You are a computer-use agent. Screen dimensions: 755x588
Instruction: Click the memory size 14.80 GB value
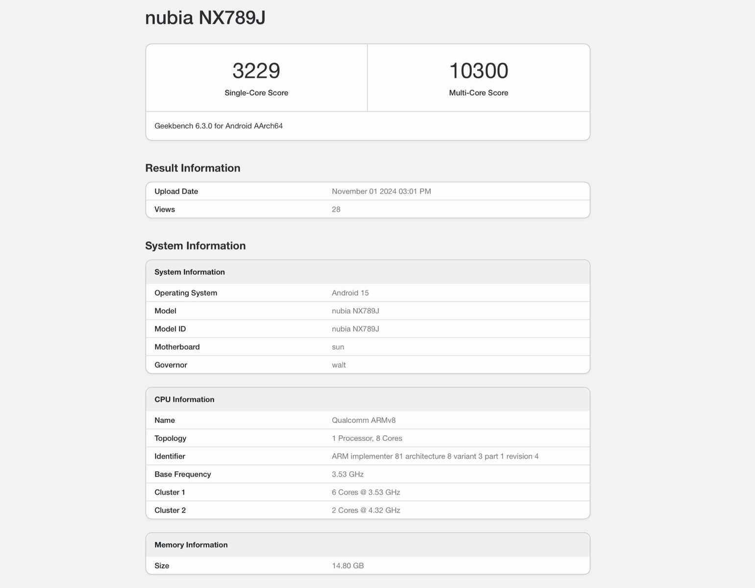[348, 566]
